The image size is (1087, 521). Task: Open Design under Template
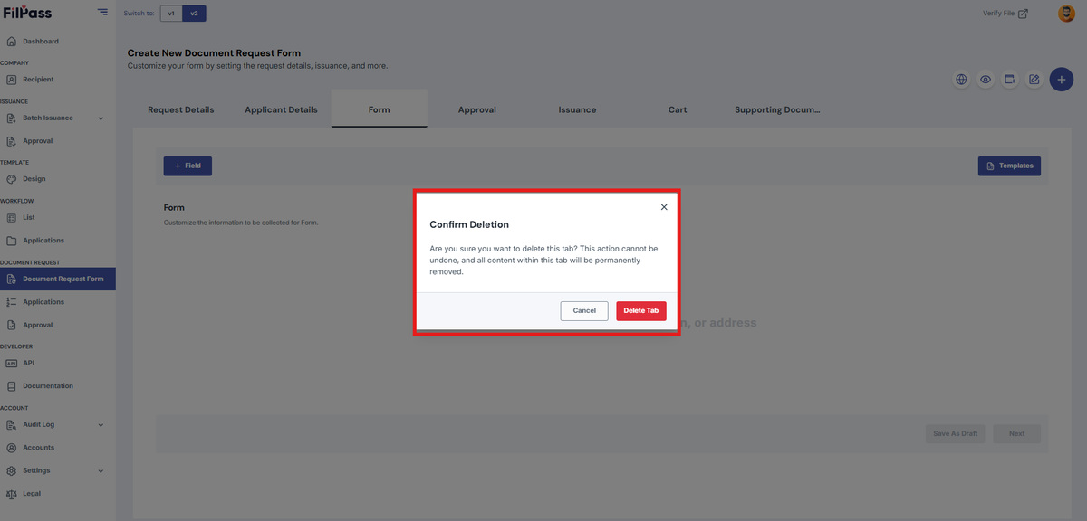tap(34, 179)
